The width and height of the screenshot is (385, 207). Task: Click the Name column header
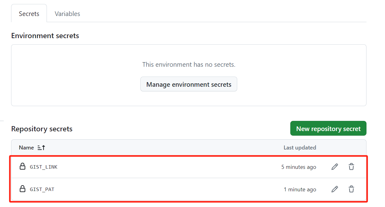26,148
